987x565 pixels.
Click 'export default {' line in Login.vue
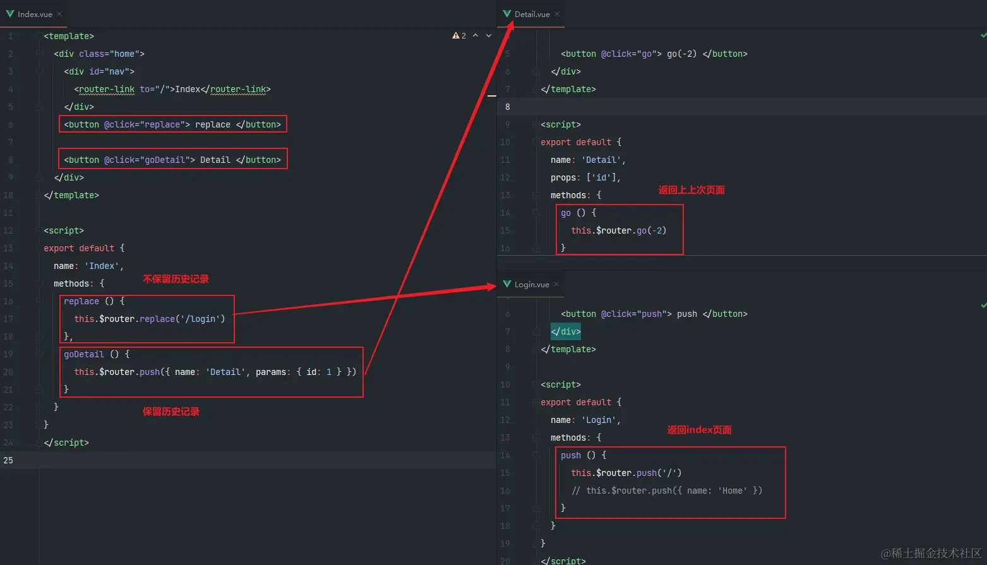[x=581, y=402]
